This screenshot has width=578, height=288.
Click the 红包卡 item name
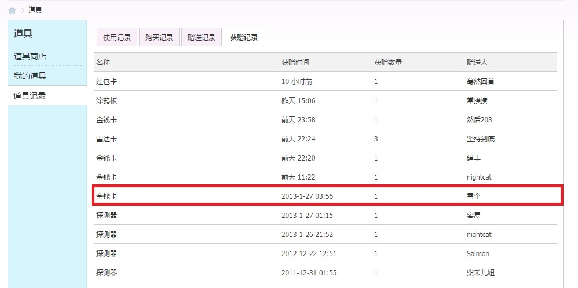pos(107,82)
